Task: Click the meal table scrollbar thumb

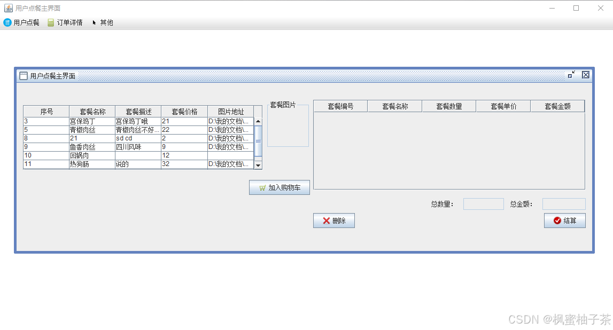Action: tap(258, 141)
